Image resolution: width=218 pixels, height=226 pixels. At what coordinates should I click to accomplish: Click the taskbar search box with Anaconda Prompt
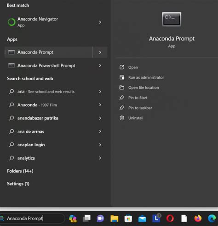tap(33, 218)
